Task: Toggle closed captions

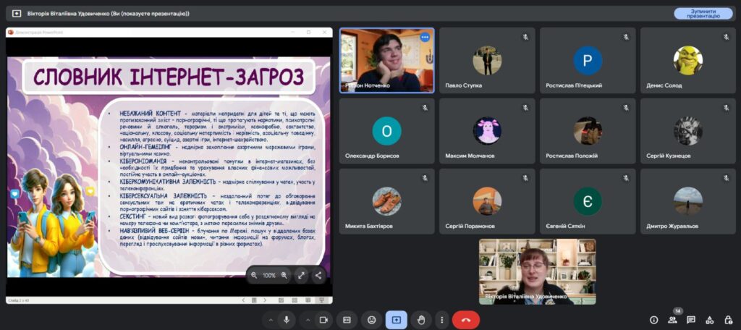Action: pos(347,319)
